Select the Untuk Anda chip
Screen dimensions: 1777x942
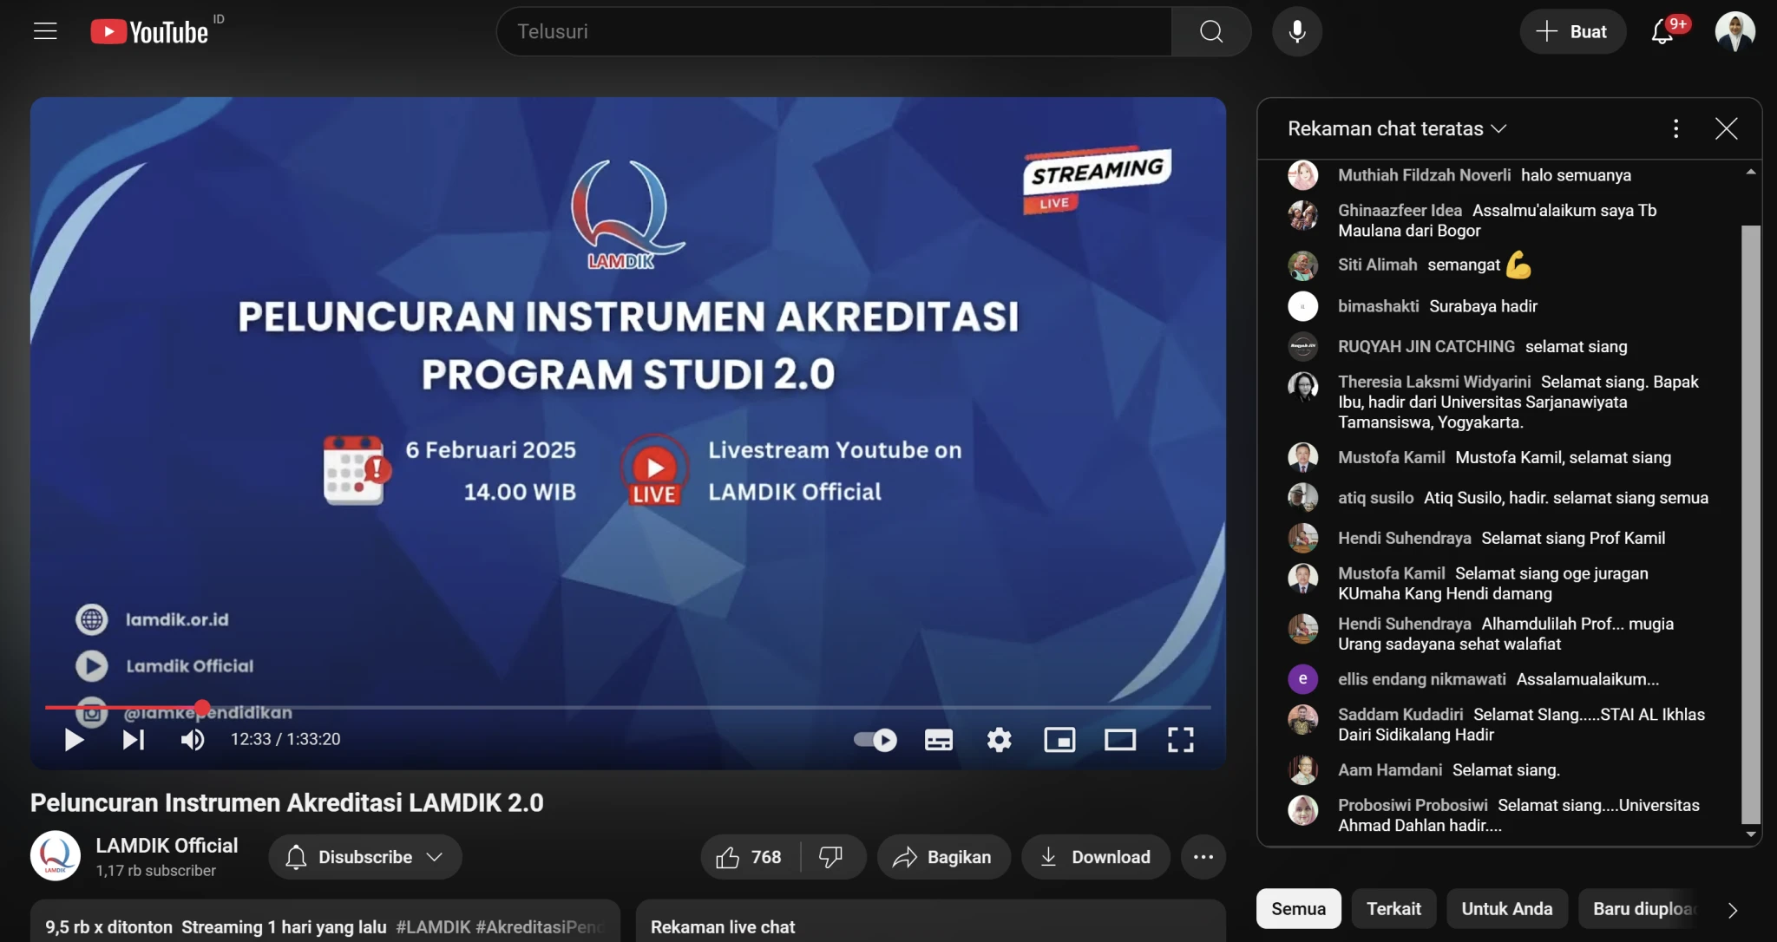point(1506,909)
